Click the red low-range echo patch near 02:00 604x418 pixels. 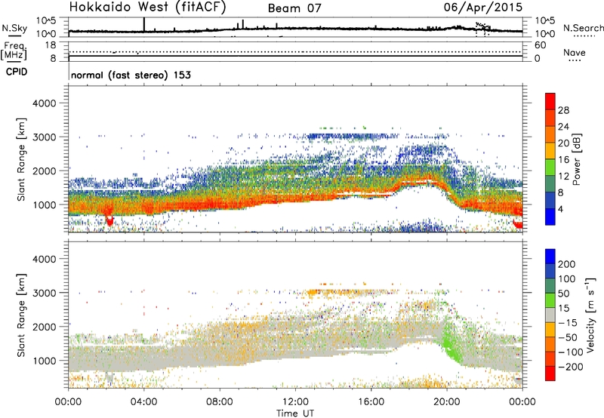pyautogui.click(x=109, y=220)
